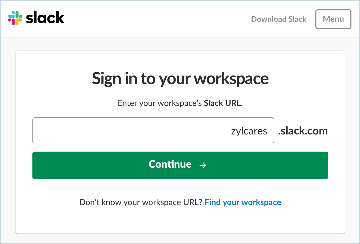Click the "Enter your workspace's" instruction text
The height and width of the screenshot is (244, 360).
[x=160, y=103]
